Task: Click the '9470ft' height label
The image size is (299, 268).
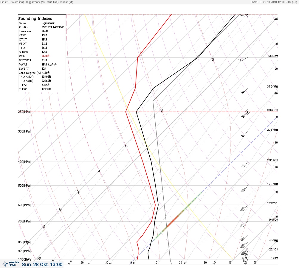Action: [x=273, y=220]
